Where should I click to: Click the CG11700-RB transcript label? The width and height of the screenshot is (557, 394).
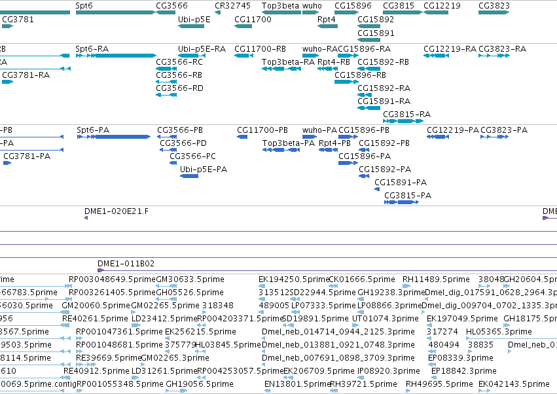(x=260, y=48)
